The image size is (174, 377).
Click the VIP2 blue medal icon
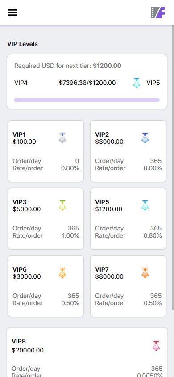tap(145, 138)
